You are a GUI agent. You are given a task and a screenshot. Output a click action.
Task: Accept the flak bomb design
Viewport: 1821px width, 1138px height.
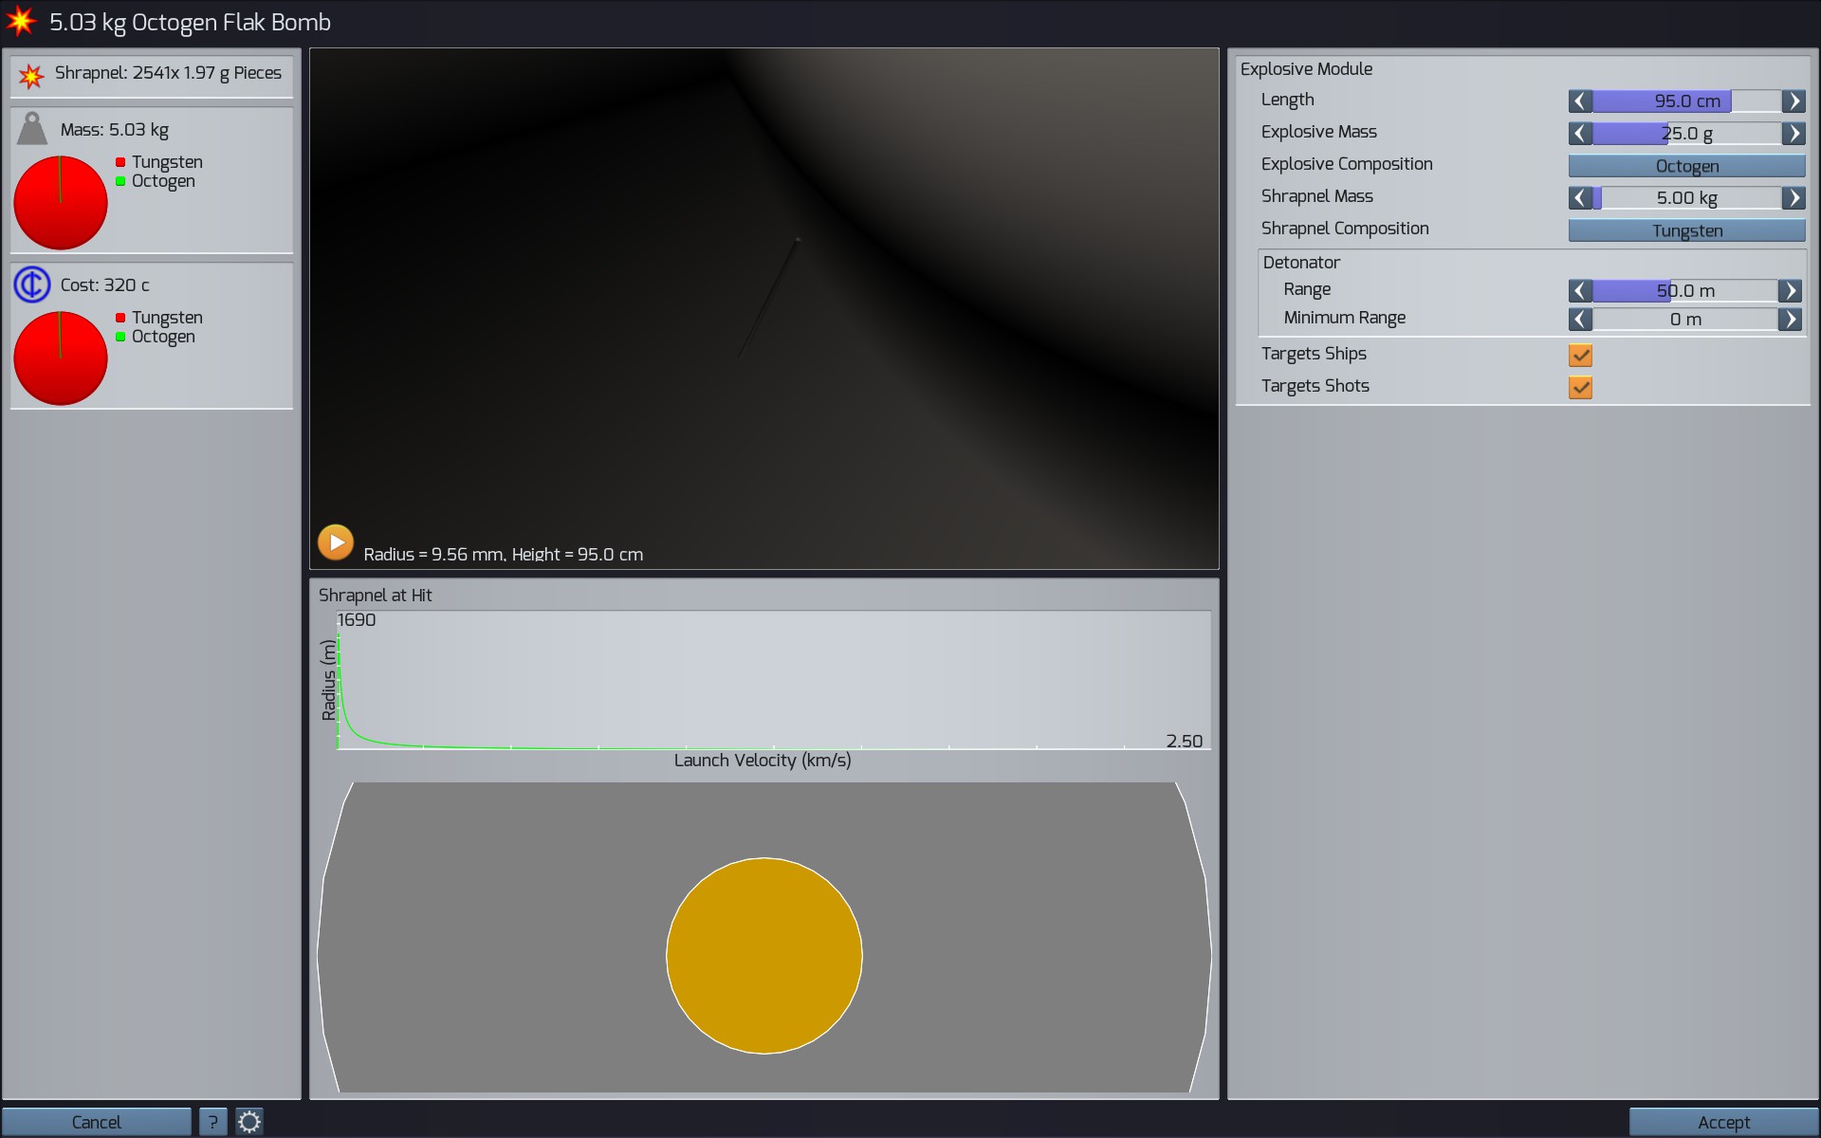tap(1723, 1122)
